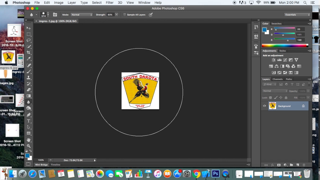The width and height of the screenshot is (320, 180).
Task: Select the Eraser tool
Action: [x=28, y=90]
